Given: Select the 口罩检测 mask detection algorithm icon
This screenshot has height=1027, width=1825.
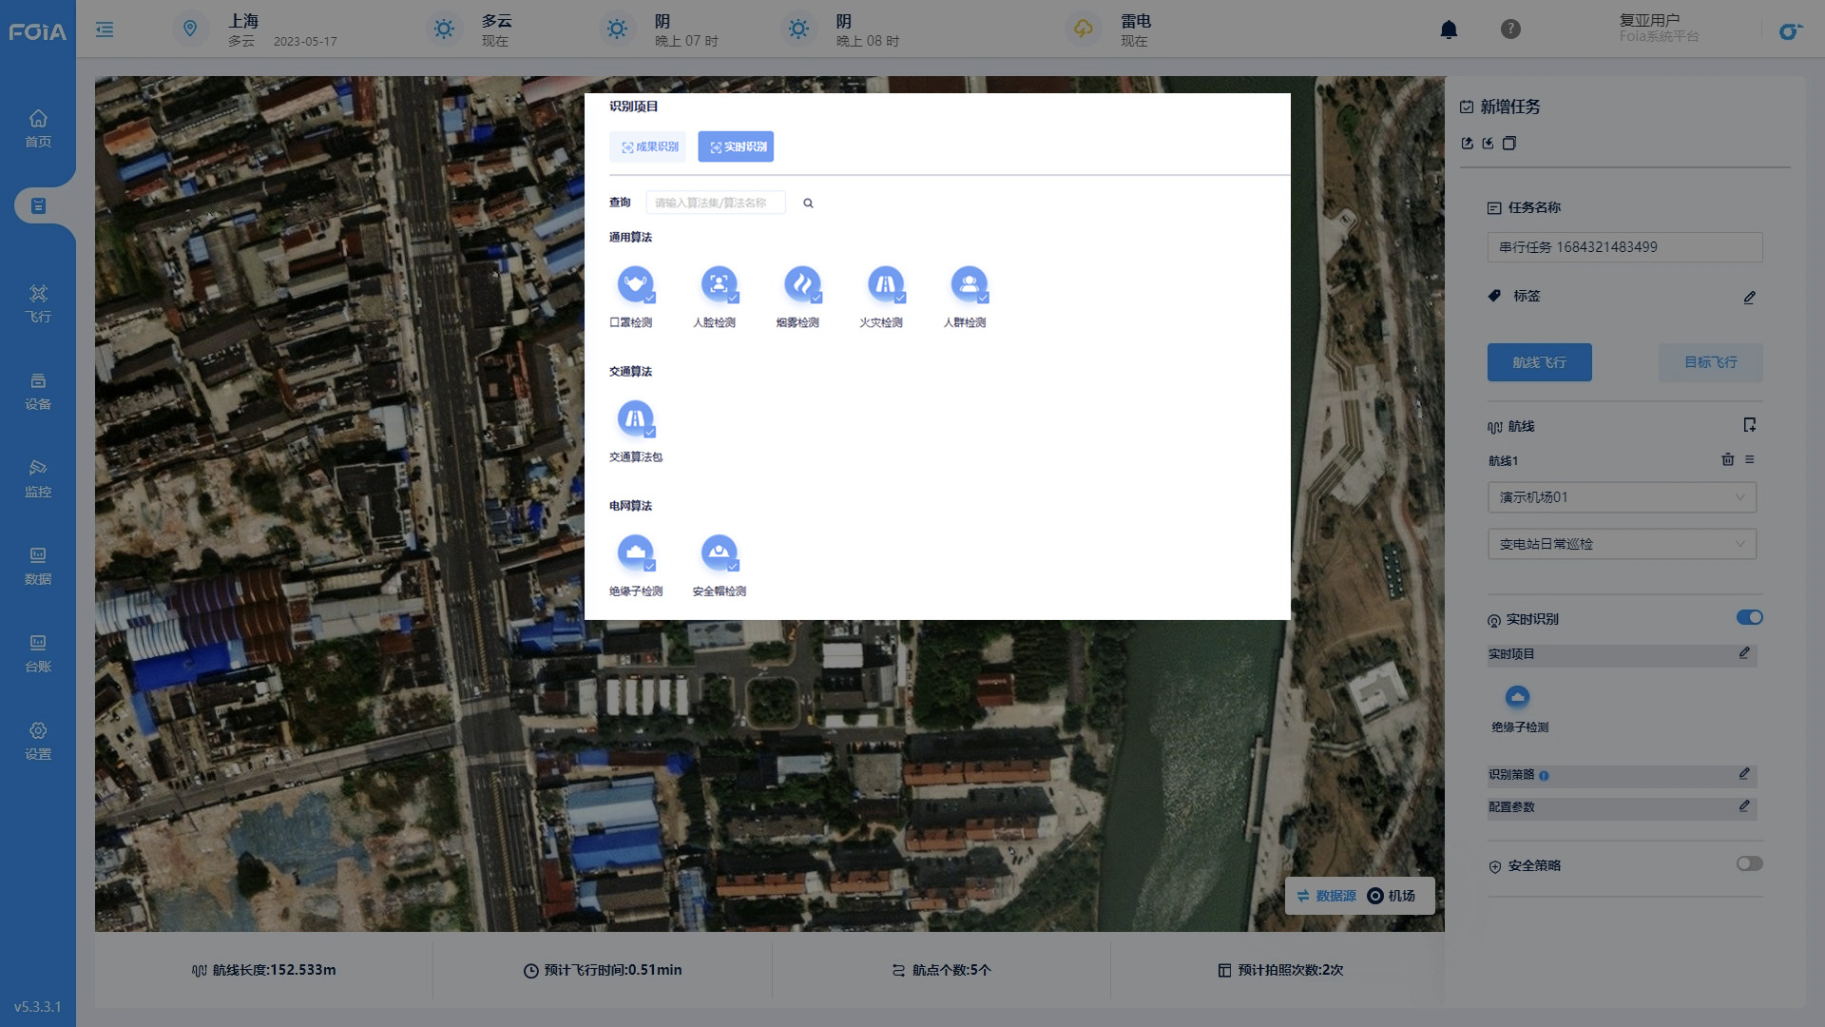Looking at the screenshot, I should point(635,283).
